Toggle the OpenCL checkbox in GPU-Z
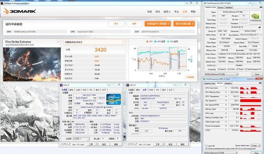Image resolution: width=264 pixels, height=154 pixels. click(x=219, y=69)
